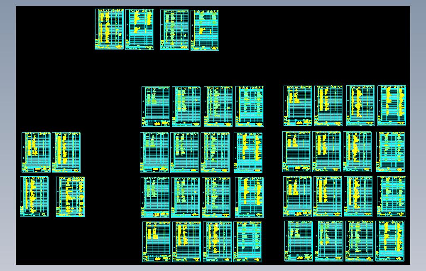
Task: Select the right group's bottom-left sheet
Action: click(x=299, y=241)
